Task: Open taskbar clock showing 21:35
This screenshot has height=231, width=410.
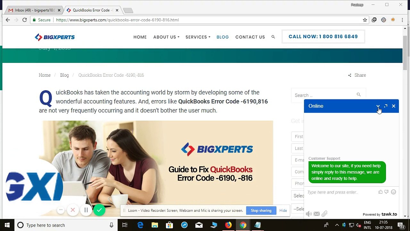Action: (383, 225)
